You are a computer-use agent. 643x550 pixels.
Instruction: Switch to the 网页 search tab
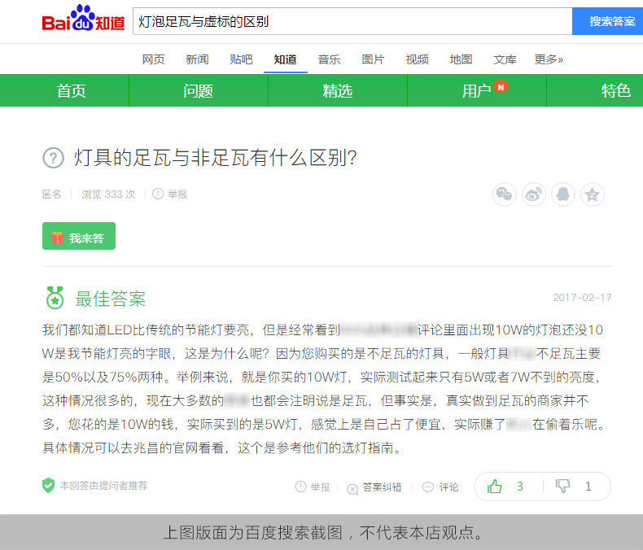(153, 59)
